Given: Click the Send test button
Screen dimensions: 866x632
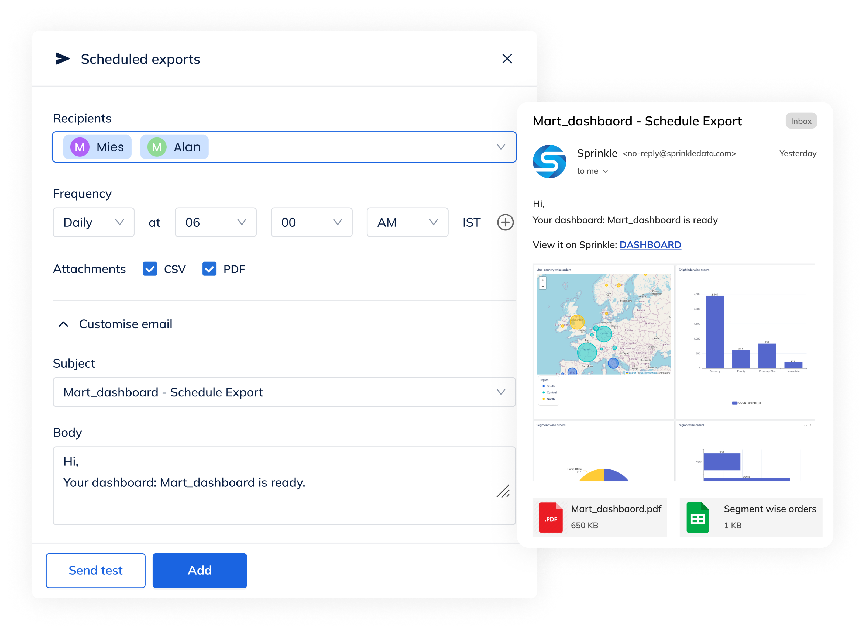Looking at the screenshot, I should (96, 570).
